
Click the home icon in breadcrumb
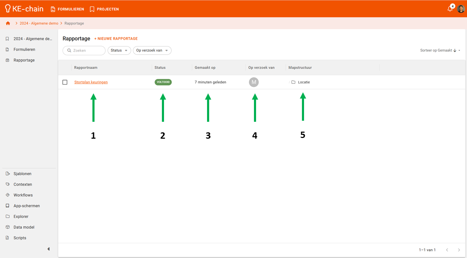(x=8, y=23)
